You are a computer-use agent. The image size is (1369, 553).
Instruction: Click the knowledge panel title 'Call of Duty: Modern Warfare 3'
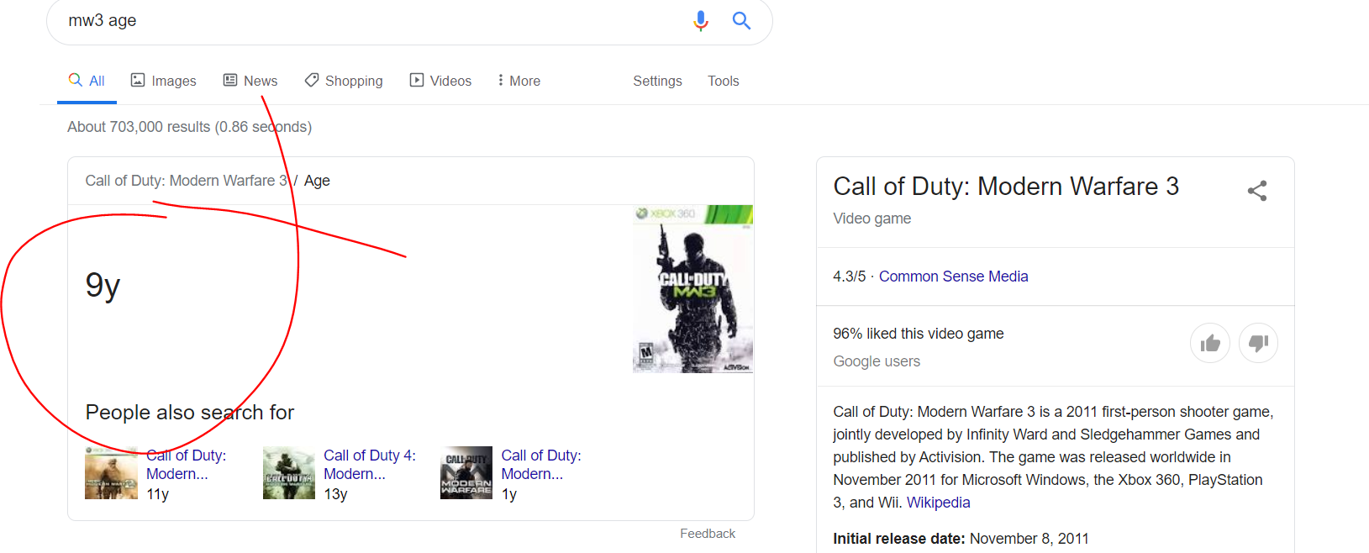(1006, 186)
